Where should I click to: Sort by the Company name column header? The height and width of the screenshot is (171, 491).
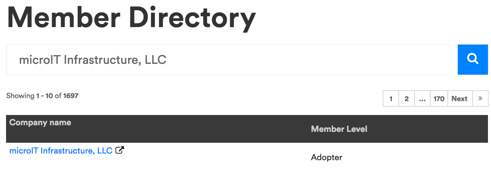[x=40, y=123]
